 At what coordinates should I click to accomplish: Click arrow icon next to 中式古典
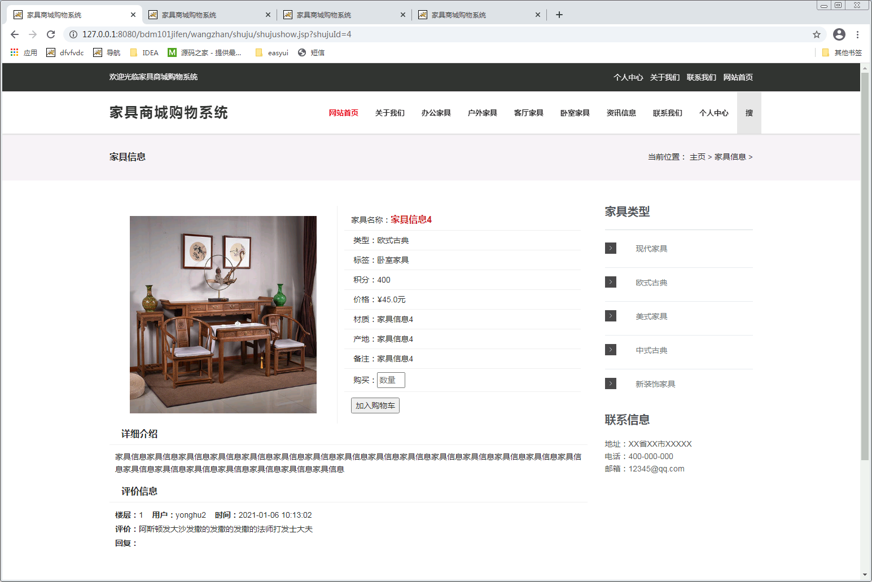pyautogui.click(x=611, y=350)
